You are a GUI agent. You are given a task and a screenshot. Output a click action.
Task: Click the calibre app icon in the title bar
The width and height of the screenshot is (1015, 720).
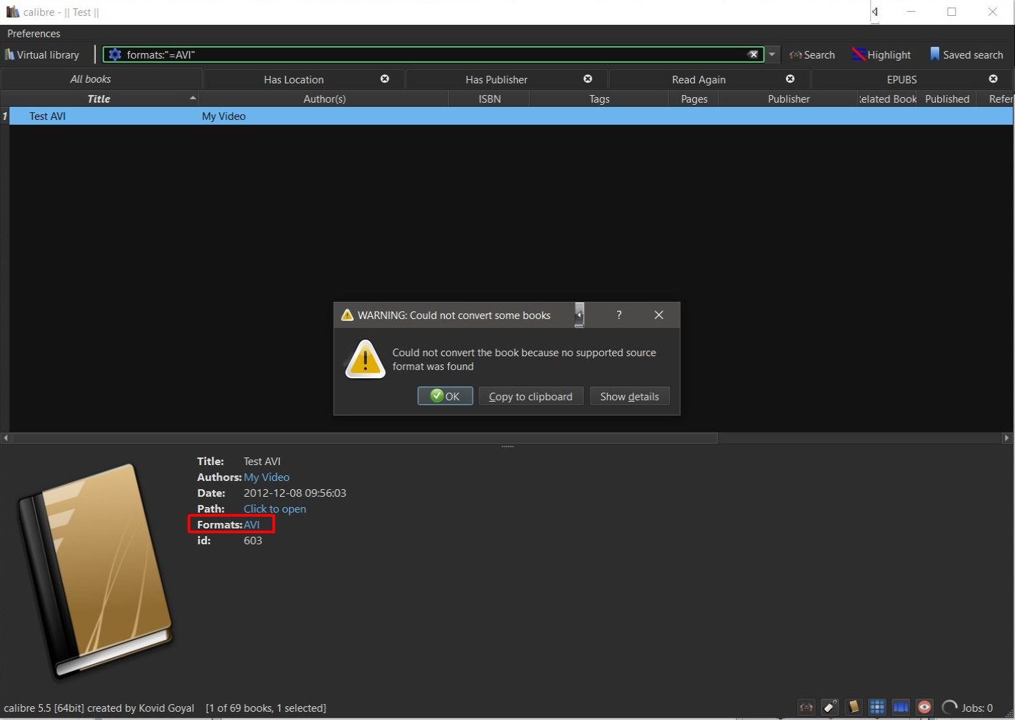(x=12, y=12)
